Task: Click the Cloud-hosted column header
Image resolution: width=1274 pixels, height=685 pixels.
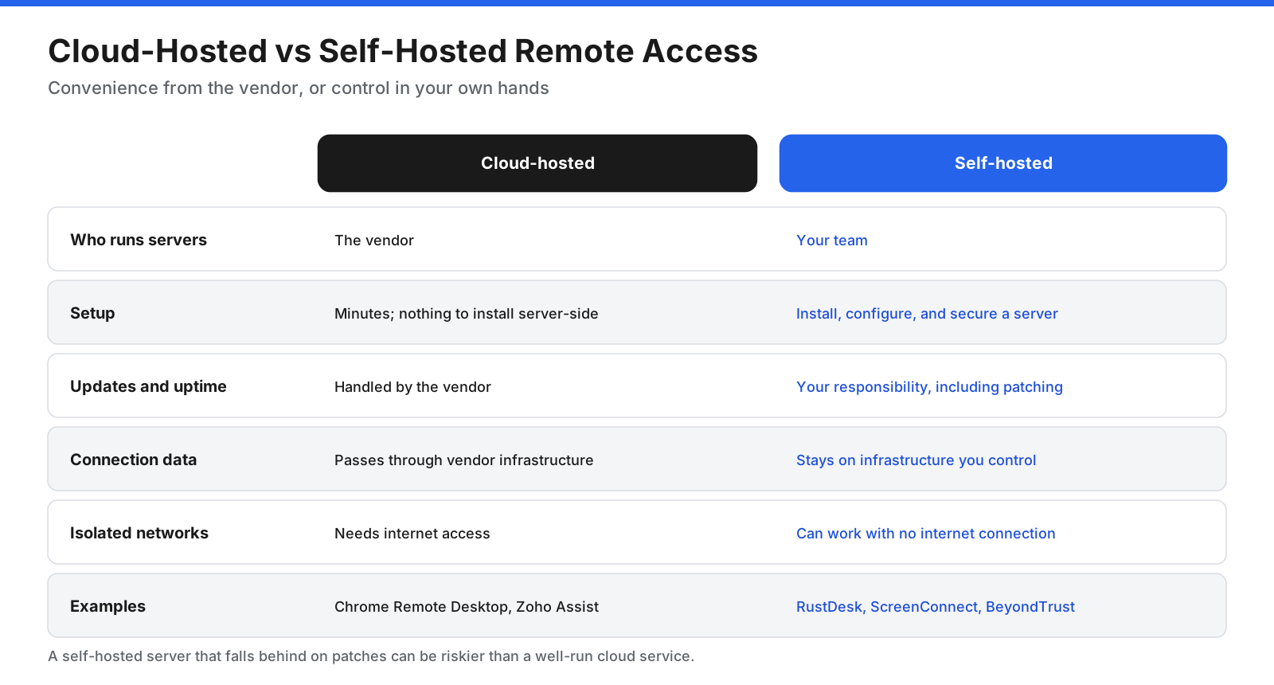Action: click(x=537, y=163)
